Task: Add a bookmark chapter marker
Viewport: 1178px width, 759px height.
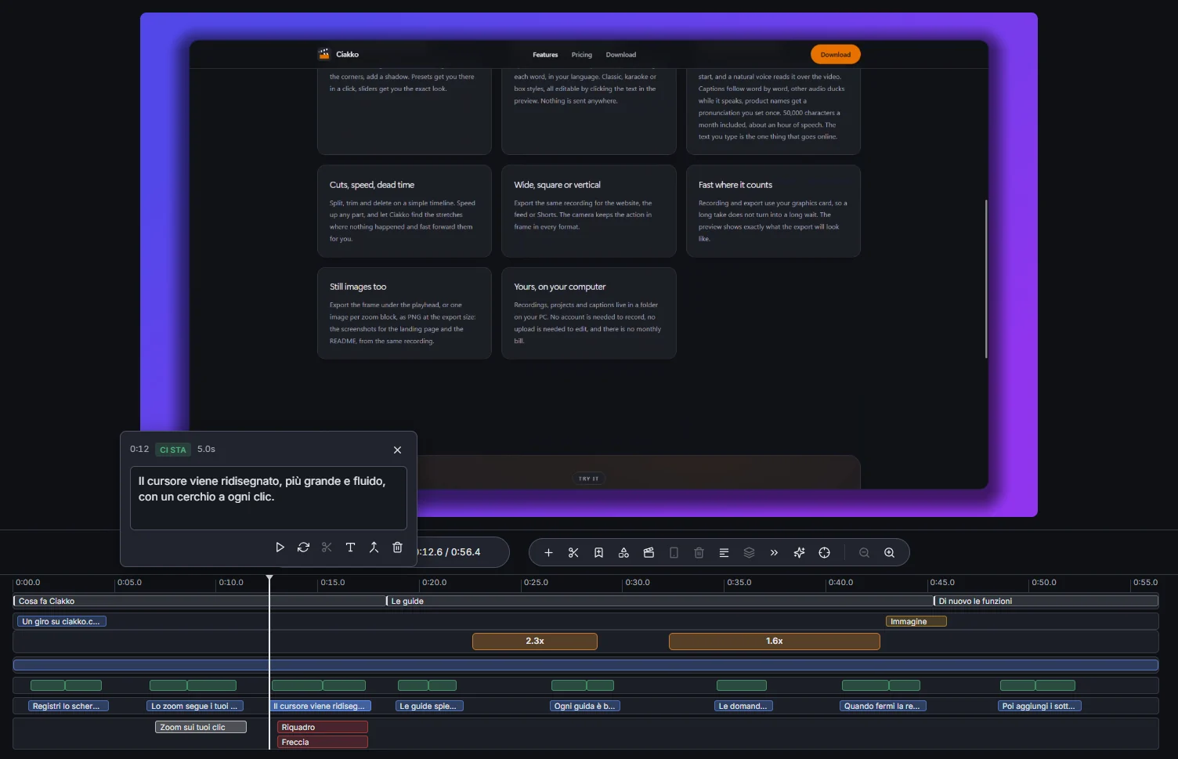Action: coord(598,553)
